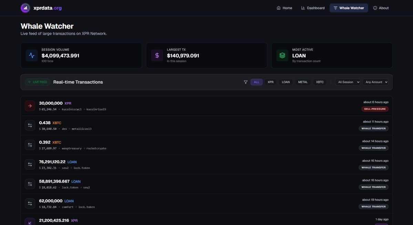
Task: Click the Most Active layers icon
Action: coord(282,55)
